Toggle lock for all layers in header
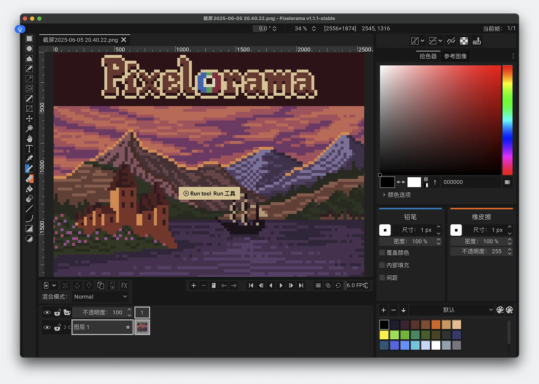The height and width of the screenshot is (384, 539). [57, 312]
